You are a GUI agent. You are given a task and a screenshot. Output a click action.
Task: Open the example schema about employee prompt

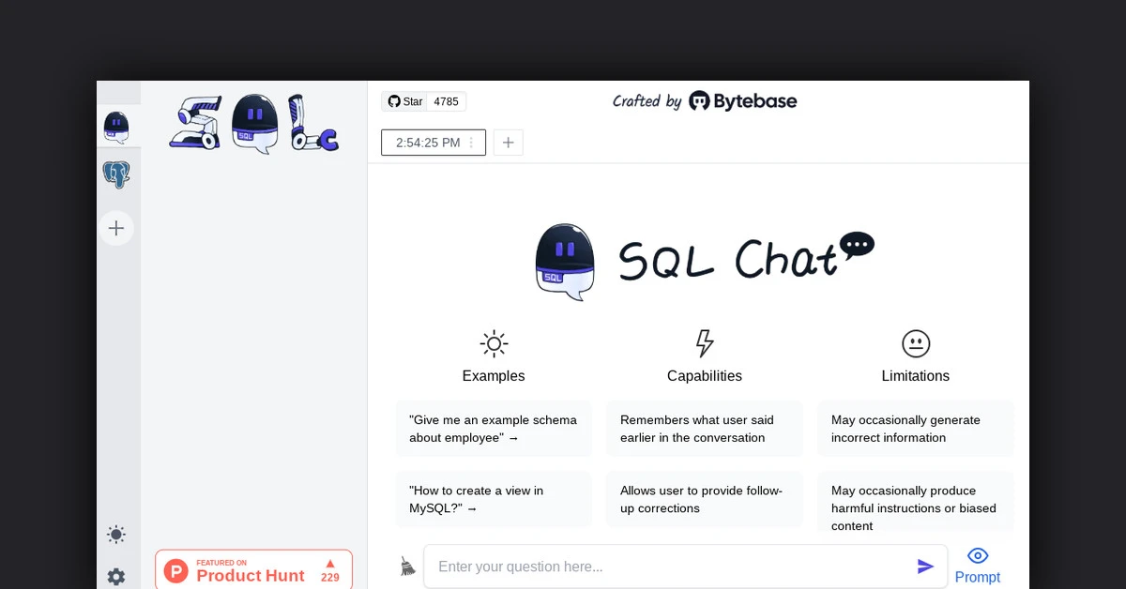coord(494,429)
